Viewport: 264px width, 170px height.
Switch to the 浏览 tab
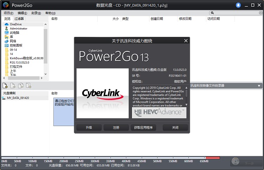[x=7, y=18]
